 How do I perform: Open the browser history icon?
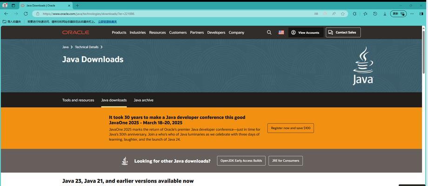375,13
